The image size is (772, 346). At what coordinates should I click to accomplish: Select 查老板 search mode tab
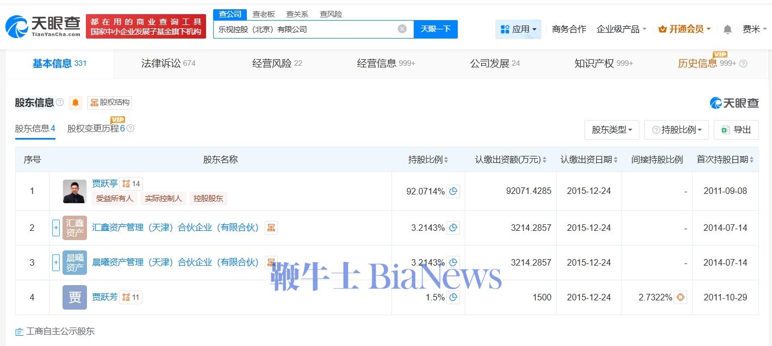tap(264, 14)
